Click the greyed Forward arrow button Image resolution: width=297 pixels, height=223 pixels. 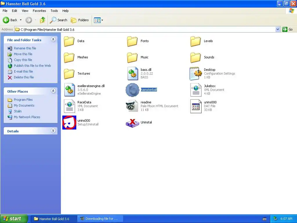[x=29, y=20]
